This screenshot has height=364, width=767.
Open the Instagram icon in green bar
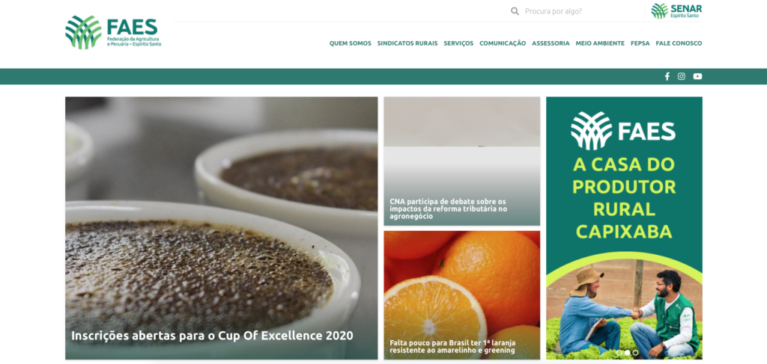tap(682, 76)
